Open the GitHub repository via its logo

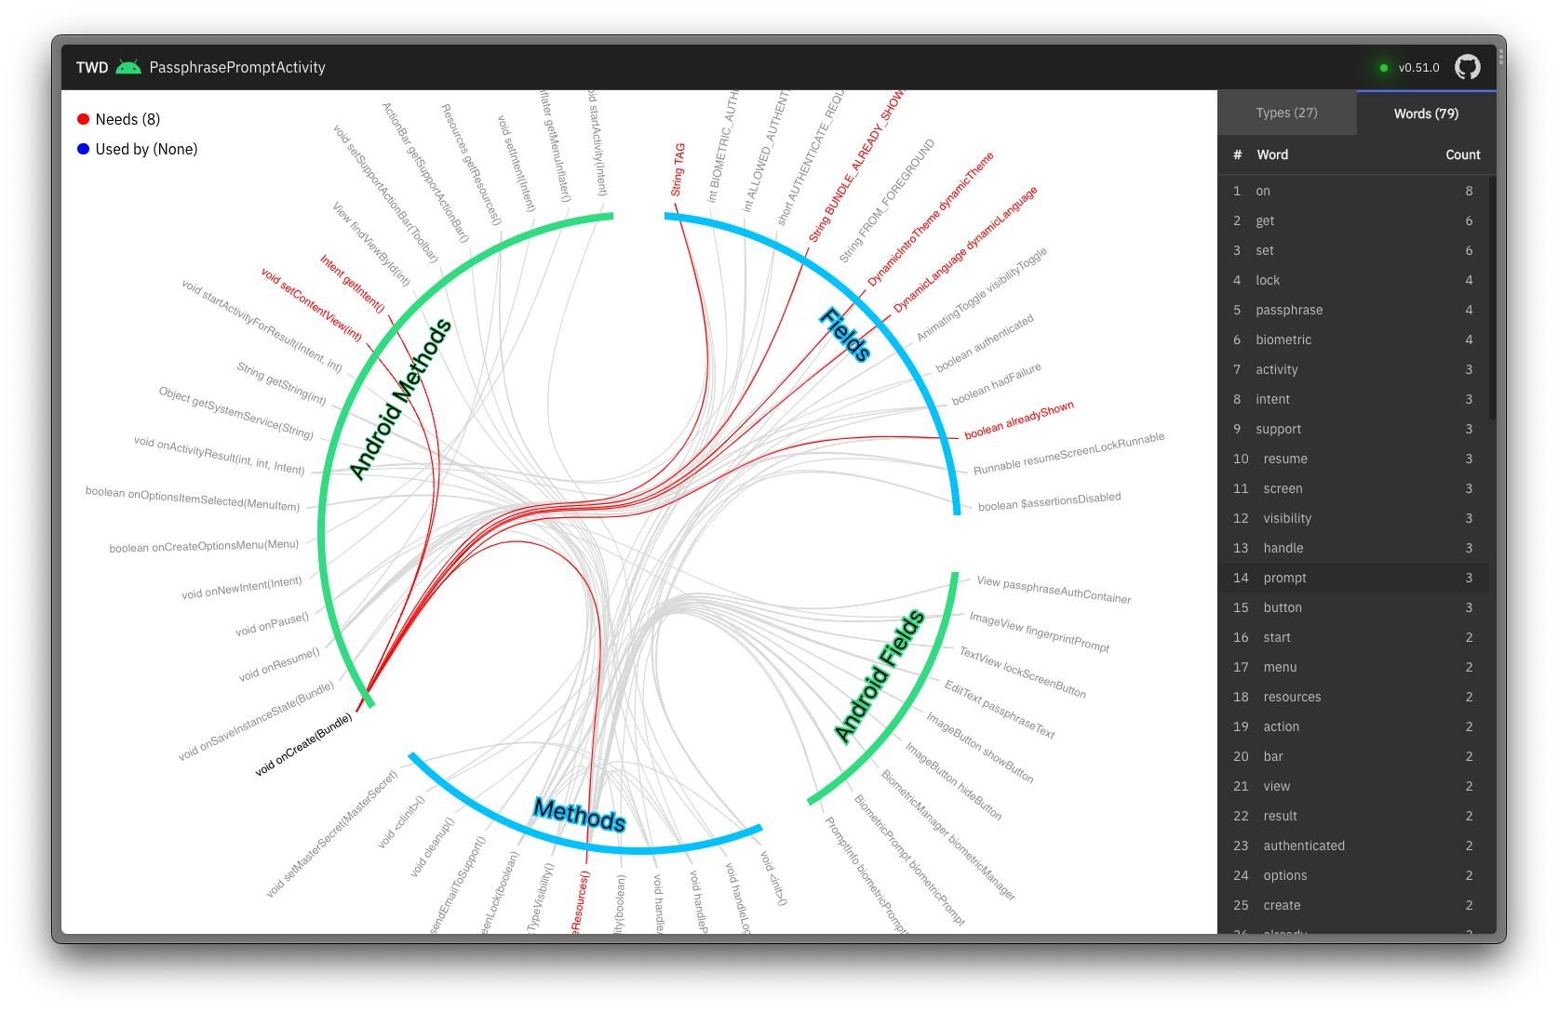tap(1468, 67)
